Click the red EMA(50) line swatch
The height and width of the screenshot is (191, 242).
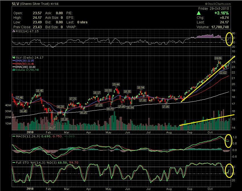pyautogui.click(x=14, y=64)
